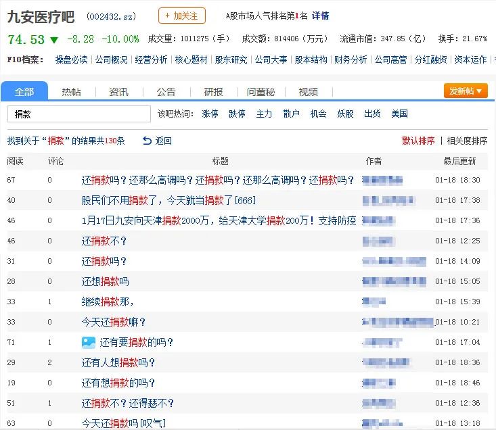Click the image icon in 还有要捐款的吗 post
The height and width of the screenshot is (430, 496).
pyautogui.click(x=88, y=342)
